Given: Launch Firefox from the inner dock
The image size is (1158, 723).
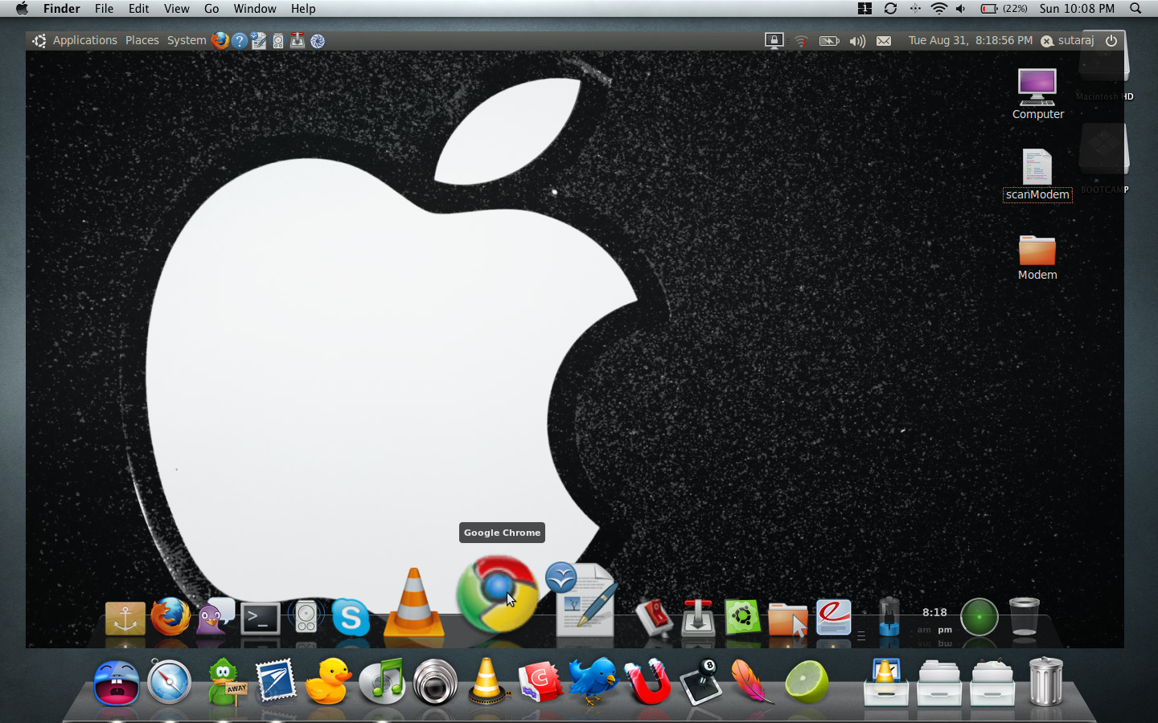Looking at the screenshot, I should [x=170, y=617].
